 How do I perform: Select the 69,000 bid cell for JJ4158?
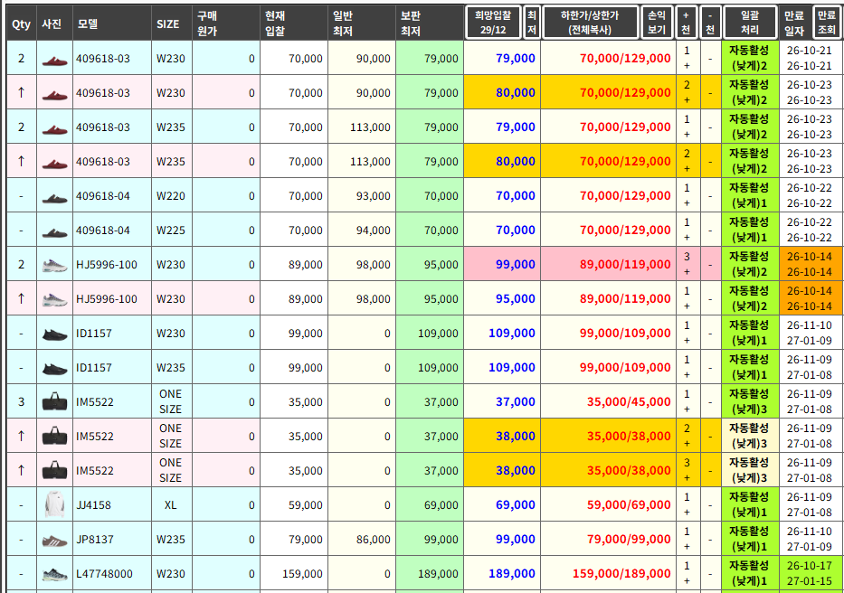click(x=502, y=504)
